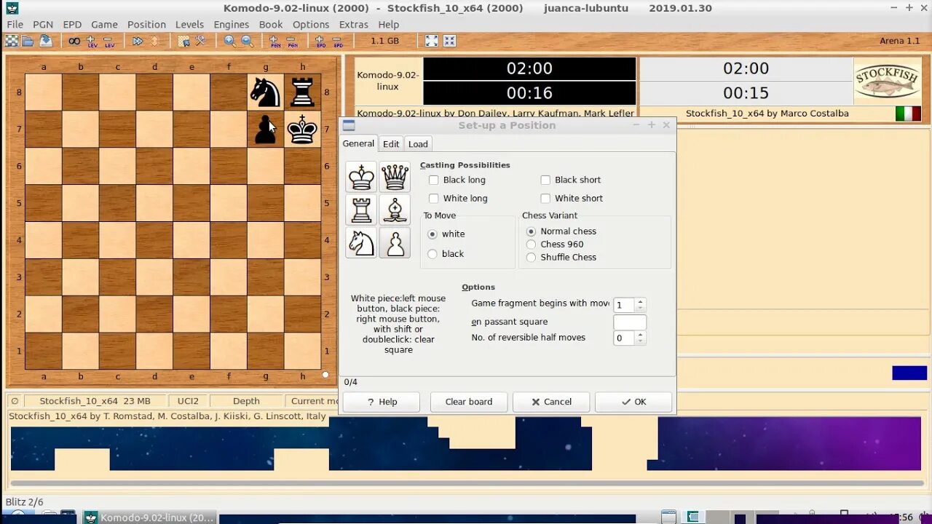Image resolution: width=932 pixels, height=524 pixels.
Task: Open the PGN menu
Action: coord(43,24)
